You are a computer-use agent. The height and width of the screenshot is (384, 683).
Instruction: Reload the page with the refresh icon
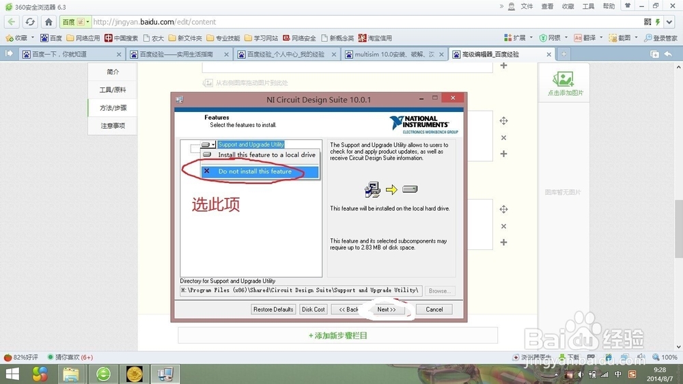click(x=30, y=22)
